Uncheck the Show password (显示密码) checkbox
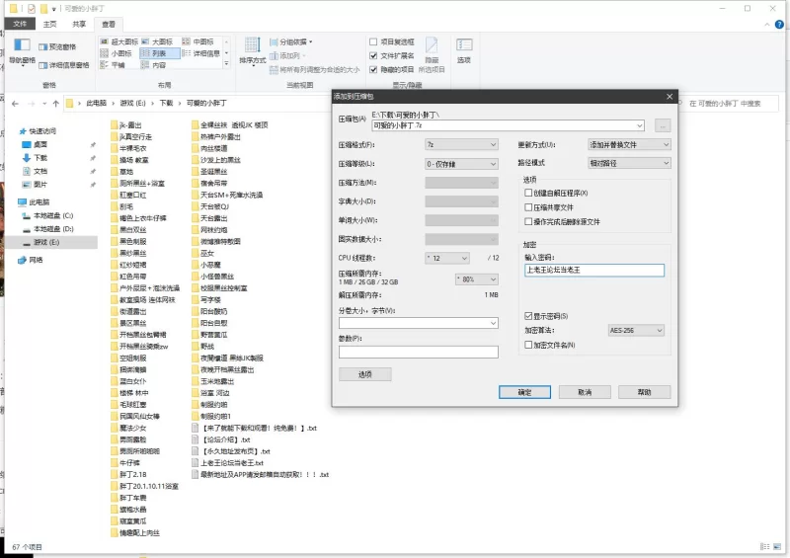The height and width of the screenshot is (558, 790). pyautogui.click(x=528, y=315)
